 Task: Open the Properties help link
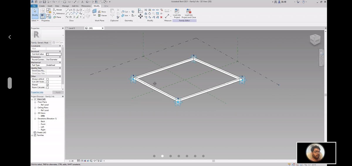37,92
